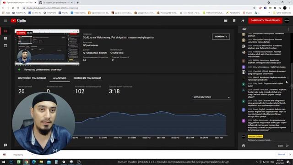The image size is (293, 165).
Task: Select the first YouTube browser tab
Action: pyautogui.click(x=19, y=3)
